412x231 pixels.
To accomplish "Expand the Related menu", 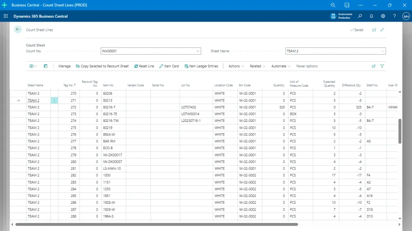I will (x=257, y=66).
